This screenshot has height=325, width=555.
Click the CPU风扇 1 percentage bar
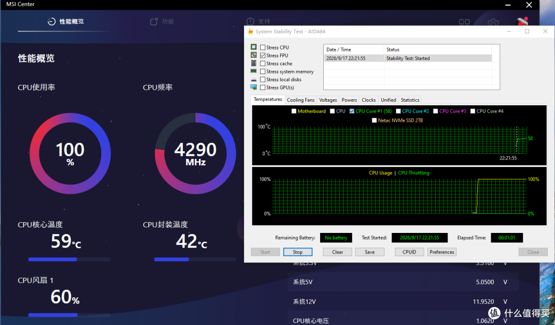tap(69, 315)
